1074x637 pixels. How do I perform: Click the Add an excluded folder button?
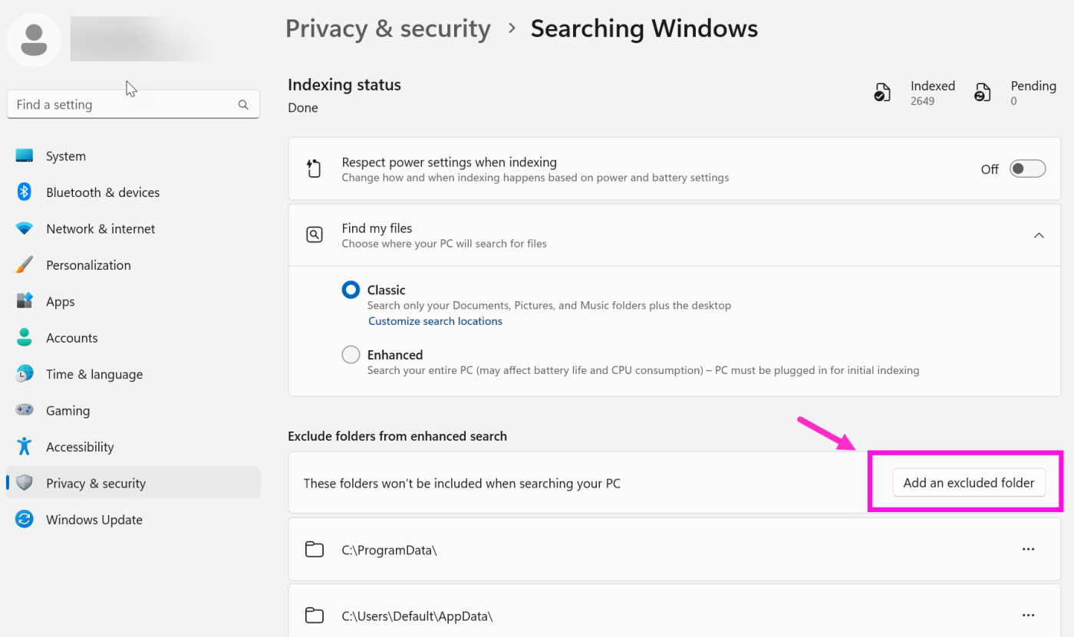tap(969, 483)
